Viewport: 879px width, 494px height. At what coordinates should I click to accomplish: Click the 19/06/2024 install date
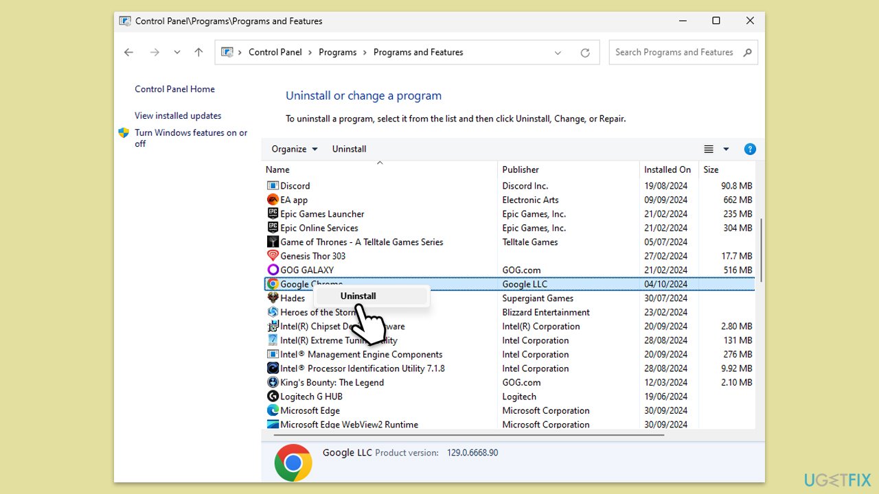665,397
